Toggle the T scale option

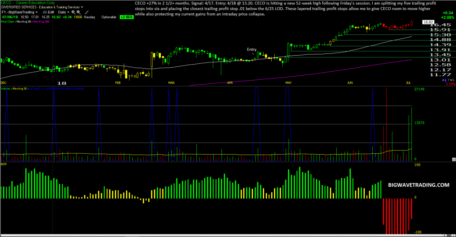[449, 80]
